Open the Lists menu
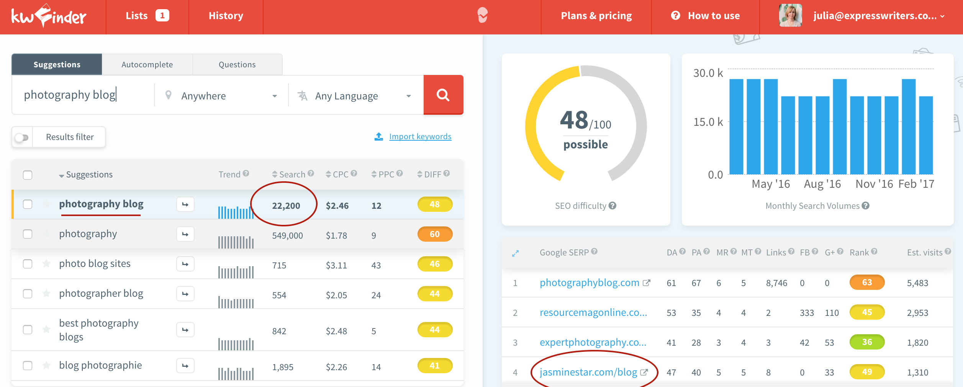The width and height of the screenshot is (963, 387). [147, 16]
